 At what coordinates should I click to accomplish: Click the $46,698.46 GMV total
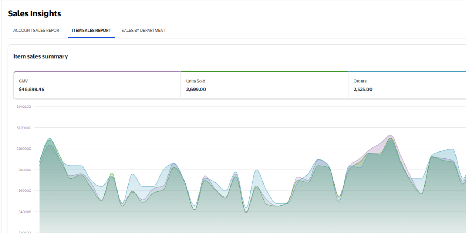click(x=32, y=89)
